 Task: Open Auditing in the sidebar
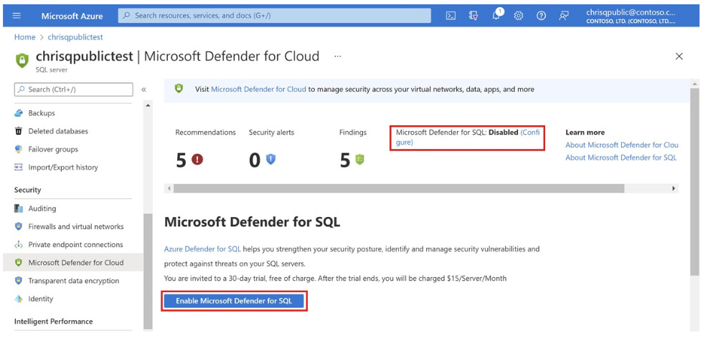tap(42, 208)
